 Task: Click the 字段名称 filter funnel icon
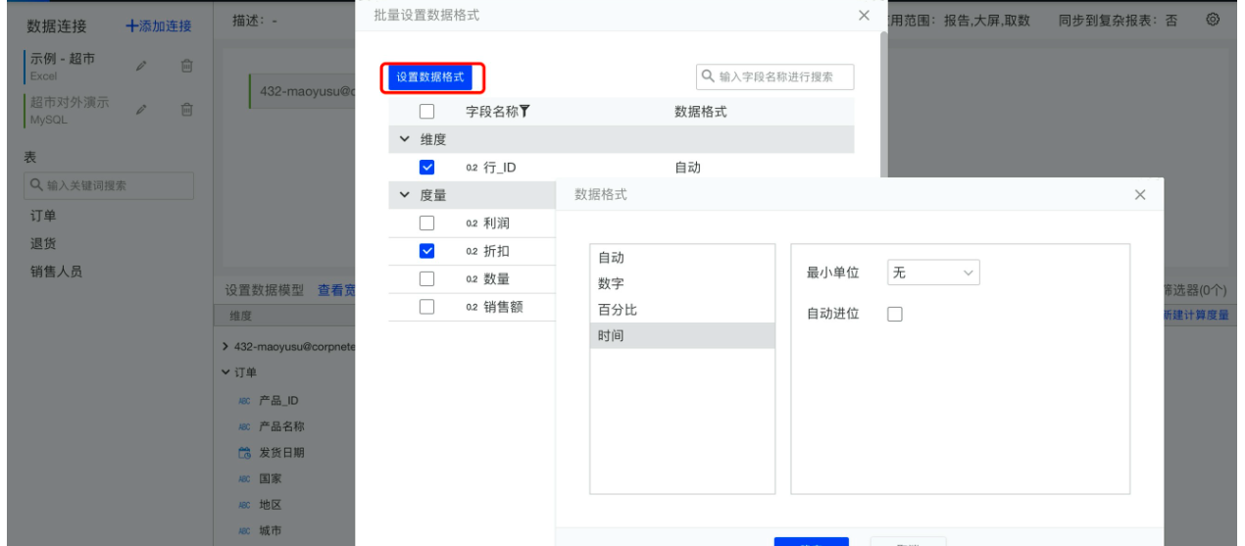coord(524,112)
